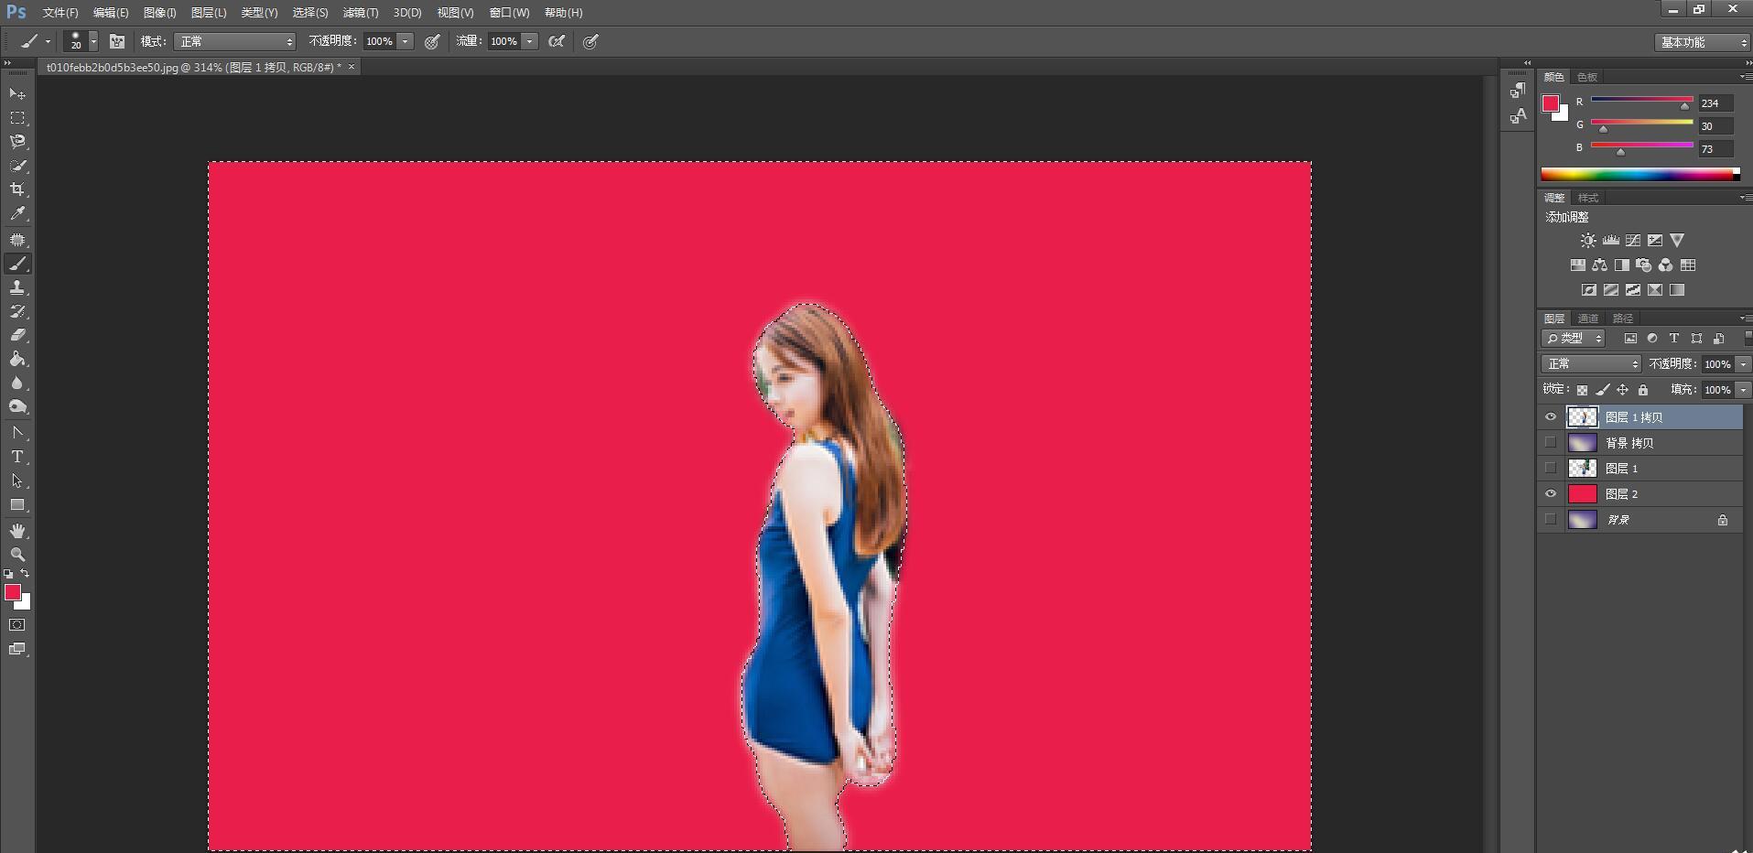
Task: Hide the 图层 1 拷贝 layer
Action: coord(1551,417)
